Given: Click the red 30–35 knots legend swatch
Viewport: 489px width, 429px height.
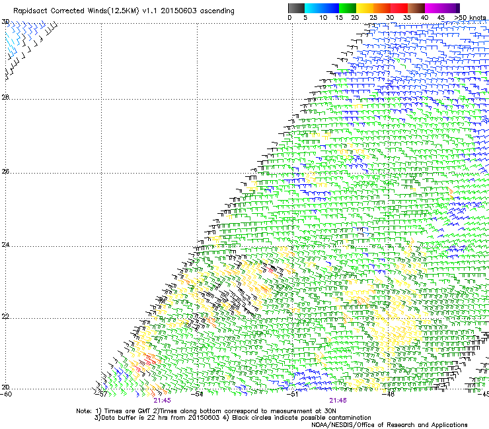Looking at the screenshot, I should [x=399, y=8].
